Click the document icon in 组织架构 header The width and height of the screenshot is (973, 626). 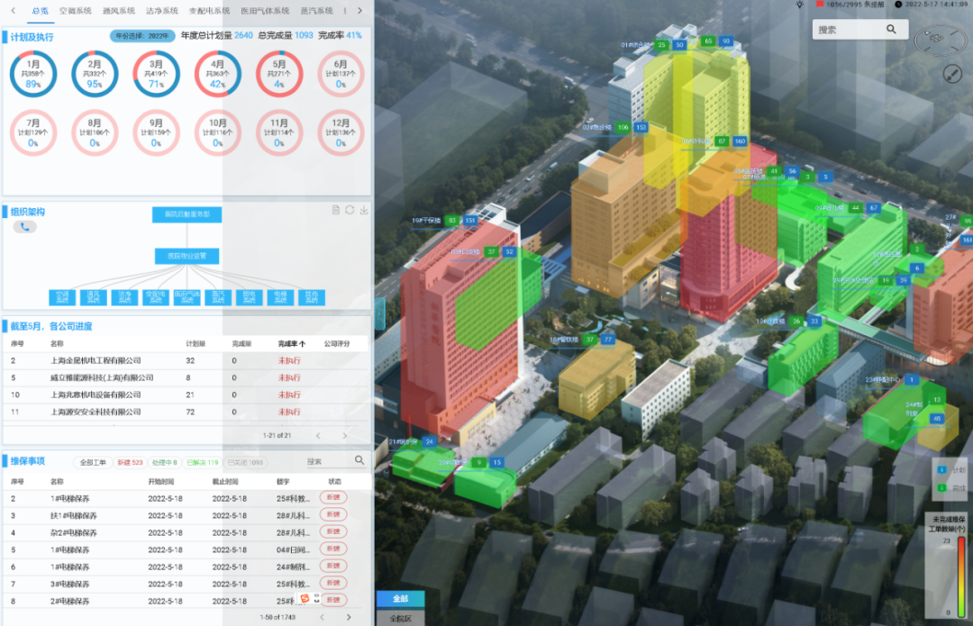point(336,211)
